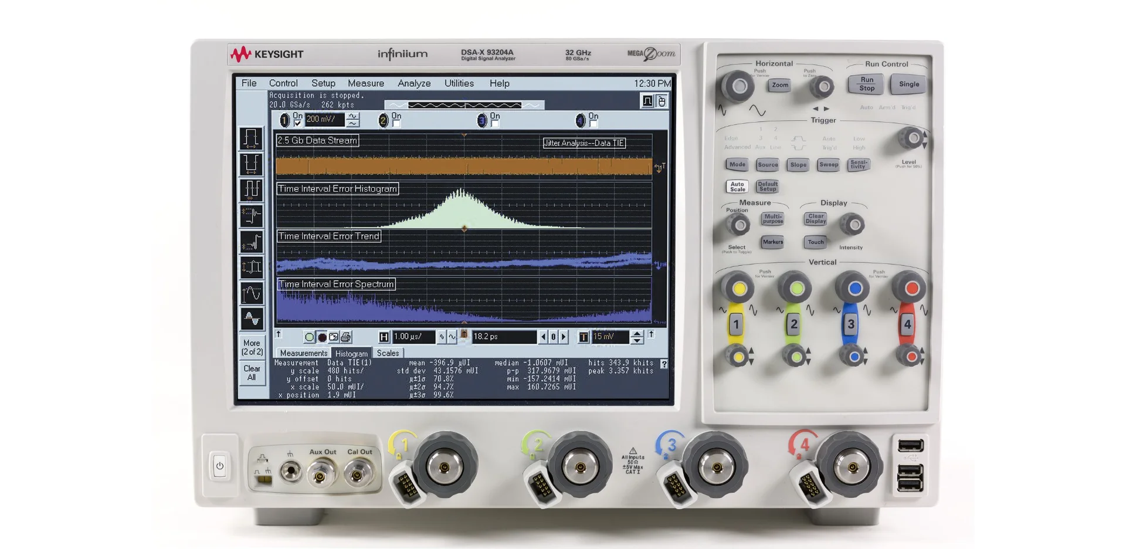Open the Measure menu
Viewport: 1126px width, 549px height.
pyautogui.click(x=366, y=83)
